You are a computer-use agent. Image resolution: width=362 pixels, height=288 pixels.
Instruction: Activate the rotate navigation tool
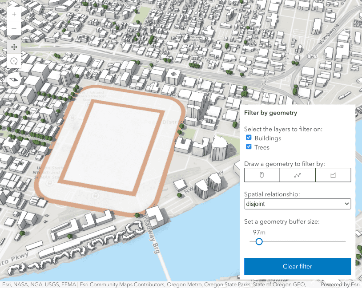[14, 61]
